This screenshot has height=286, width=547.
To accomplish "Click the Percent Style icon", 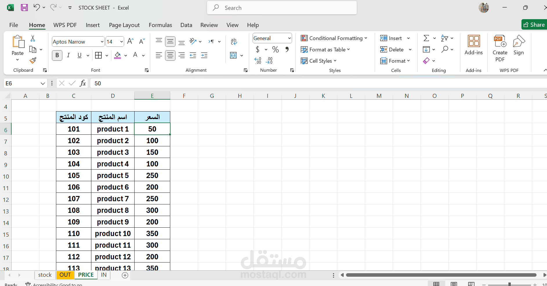I will [x=276, y=49].
